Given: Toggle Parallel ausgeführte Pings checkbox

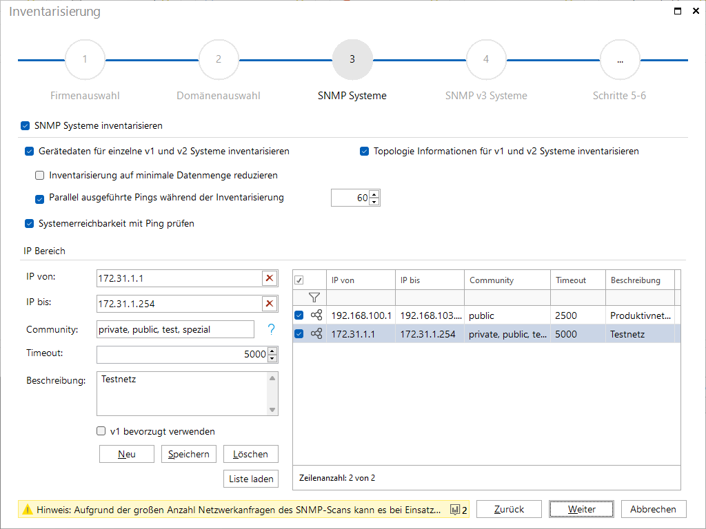Looking at the screenshot, I should pyautogui.click(x=39, y=199).
